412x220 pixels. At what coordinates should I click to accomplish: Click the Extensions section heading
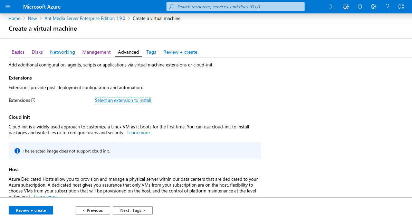pos(20,78)
